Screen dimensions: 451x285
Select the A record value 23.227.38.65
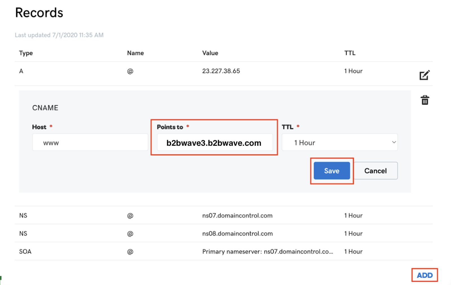click(221, 71)
